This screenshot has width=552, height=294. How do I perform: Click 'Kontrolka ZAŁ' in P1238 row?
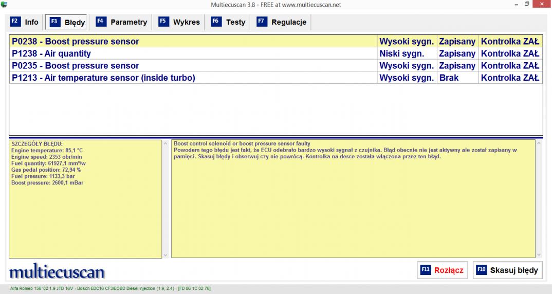pos(510,53)
